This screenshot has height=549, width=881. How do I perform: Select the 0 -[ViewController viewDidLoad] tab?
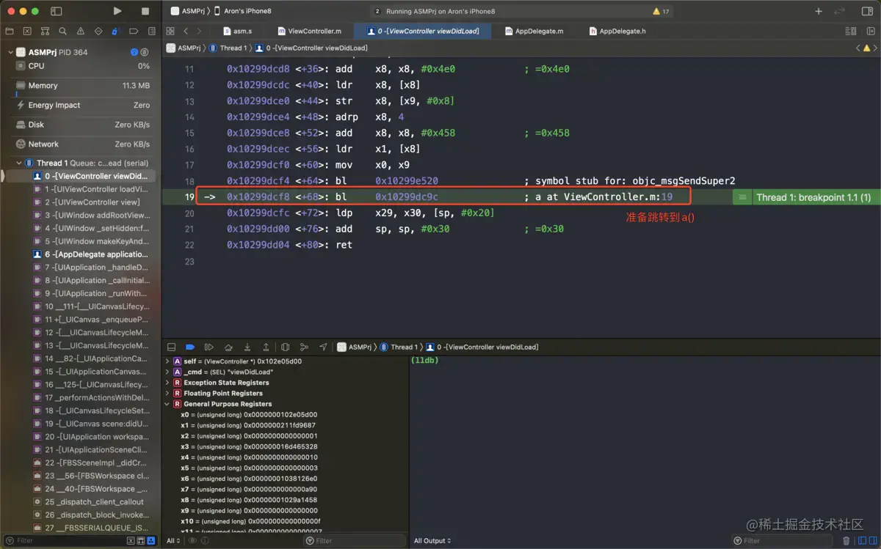point(423,31)
